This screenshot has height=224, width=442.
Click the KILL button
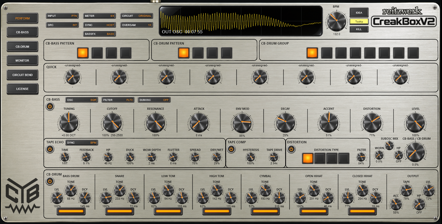359,29
